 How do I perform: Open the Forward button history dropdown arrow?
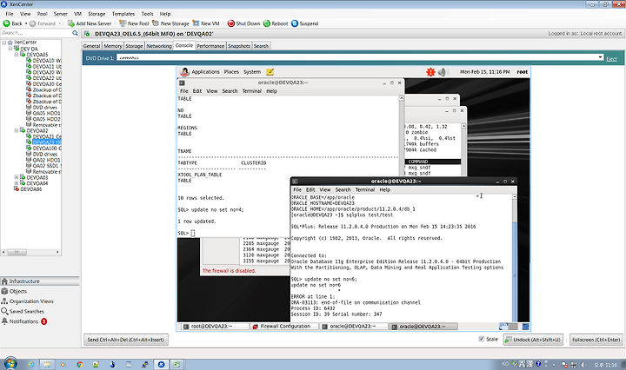pos(60,23)
